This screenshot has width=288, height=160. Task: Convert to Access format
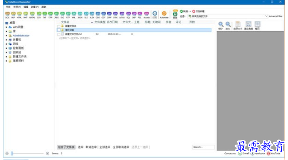[x=147, y=15]
